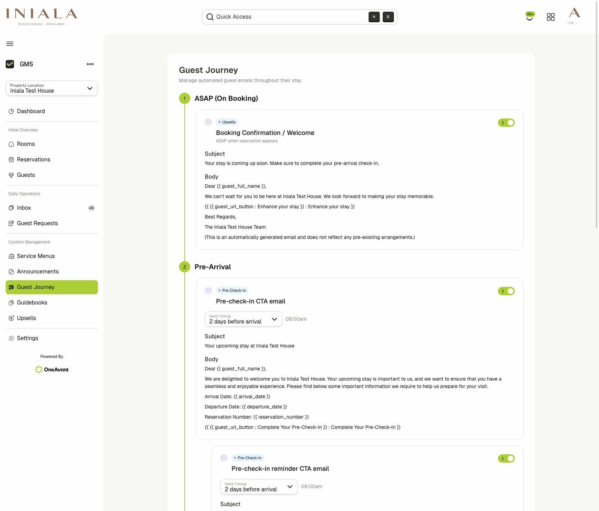Viewport: 599px width, 511px height.
Task: Open the hamburger menu above GMS
Action: (10, 43)
